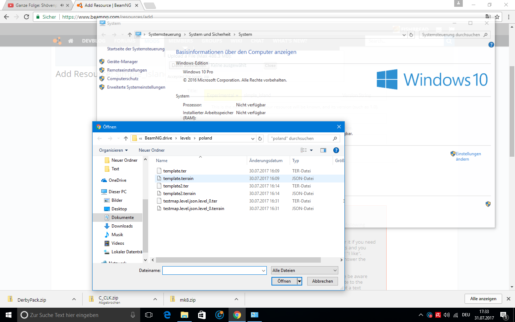Screen dimensions: 515x322
Task: Sort files by Änderungsdatum column
Action: [266, 161]
